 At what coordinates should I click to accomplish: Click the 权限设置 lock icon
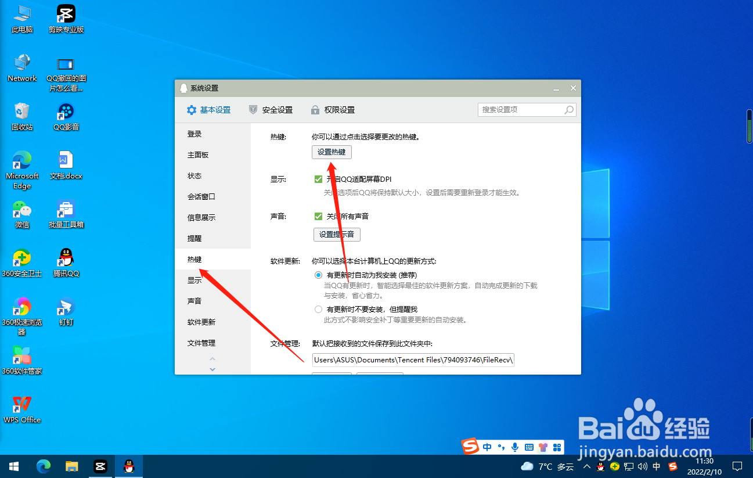(315, 109)
